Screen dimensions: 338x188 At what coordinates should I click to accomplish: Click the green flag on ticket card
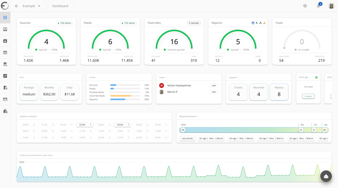coord(316,77)
